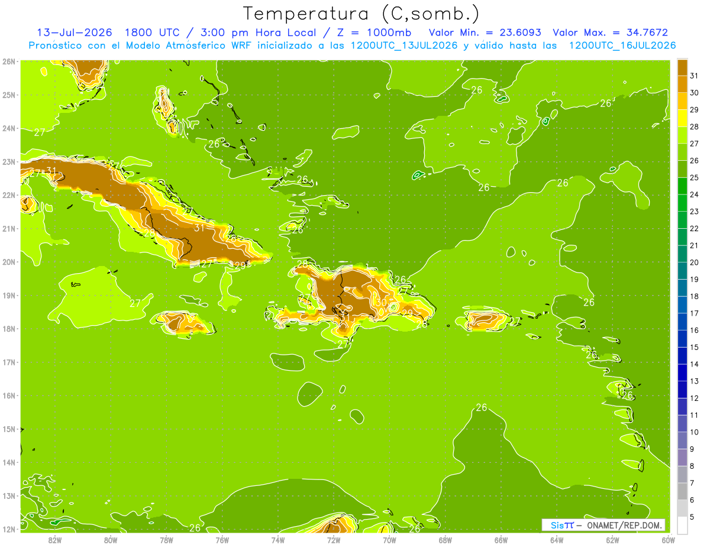
Task: Click the '78W' longitude axis label
Action: pos(166,540)
